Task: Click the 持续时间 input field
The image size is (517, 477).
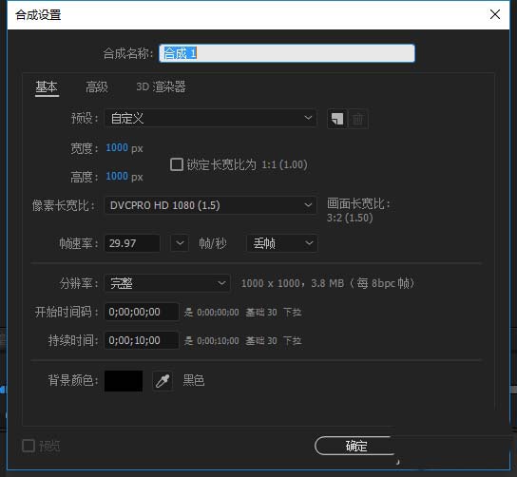Action: [142, 340]
